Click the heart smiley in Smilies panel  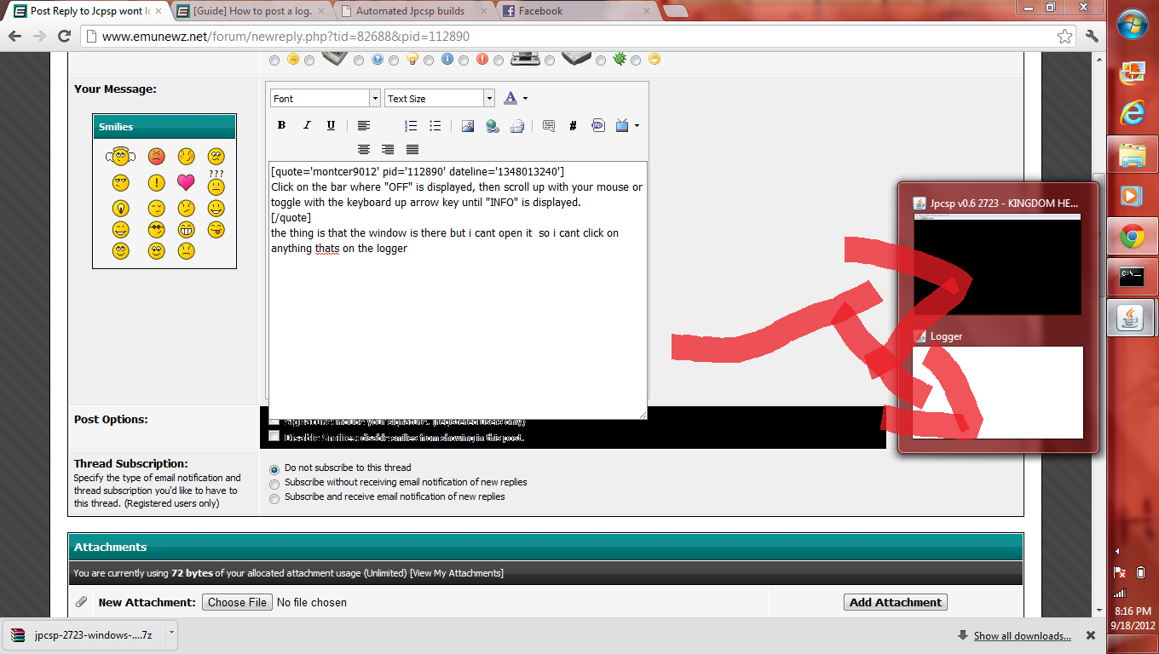pyautogui.click(x=186, y=182)
